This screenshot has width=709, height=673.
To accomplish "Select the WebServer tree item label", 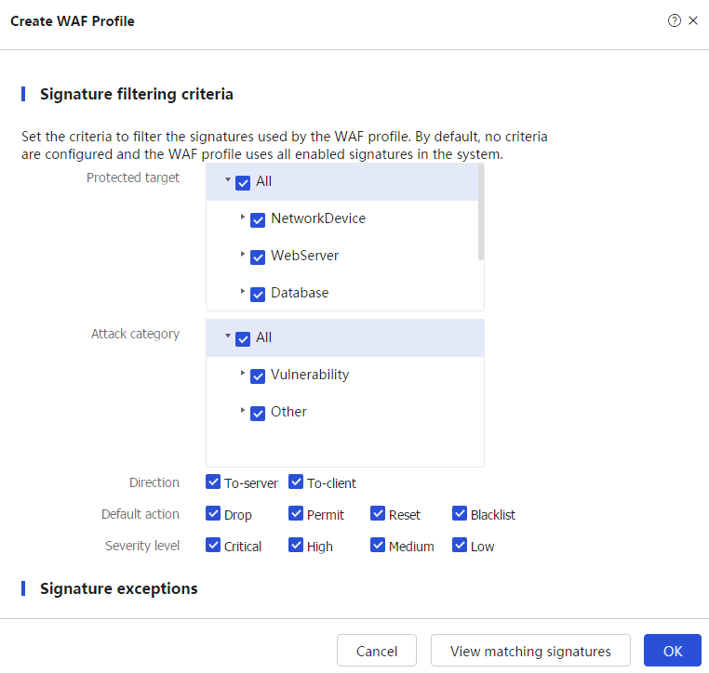I will [x=305, y=256].
